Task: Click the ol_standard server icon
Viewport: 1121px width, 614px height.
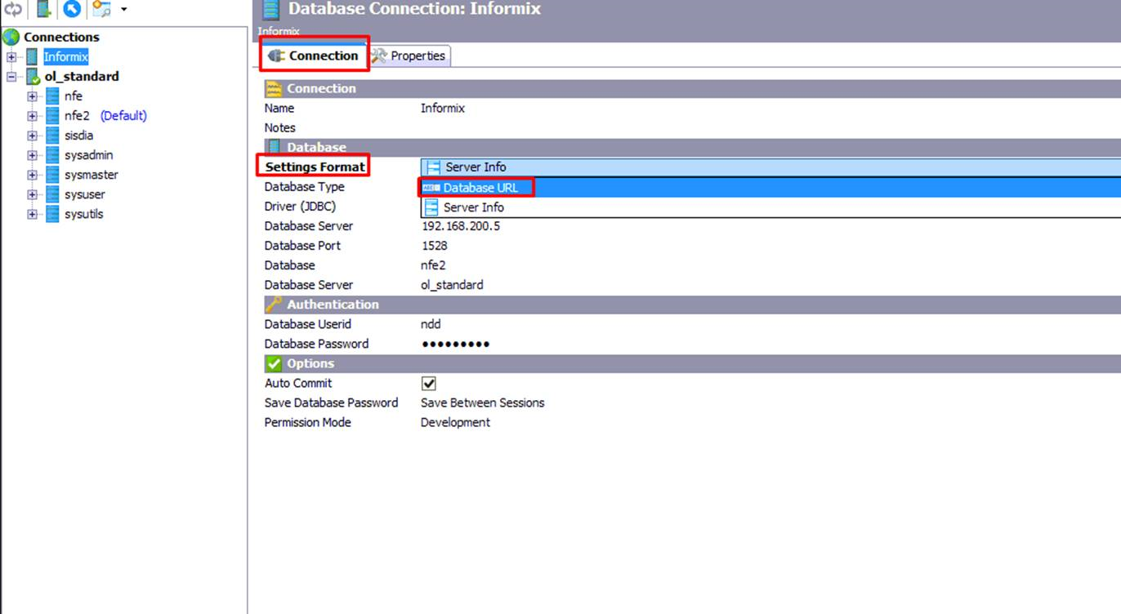Action: coord(33,77)
